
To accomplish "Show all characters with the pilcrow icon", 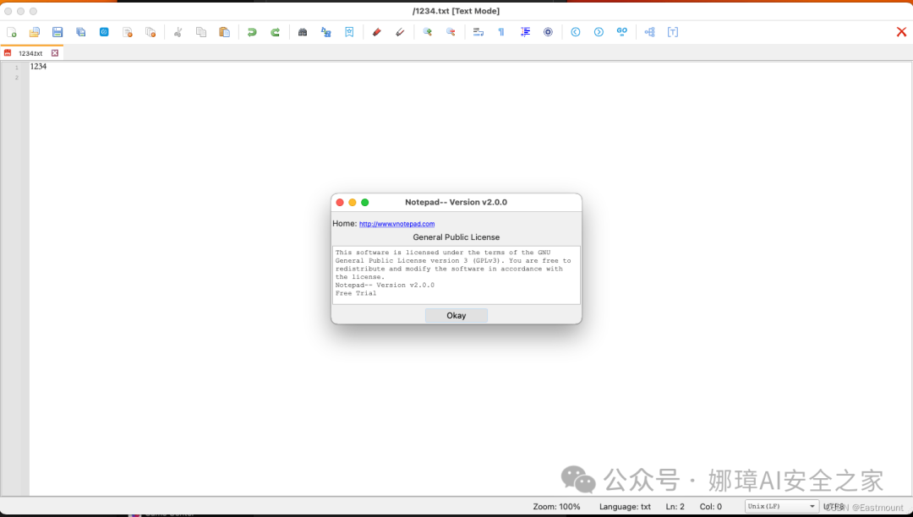I will pos(501,32).
